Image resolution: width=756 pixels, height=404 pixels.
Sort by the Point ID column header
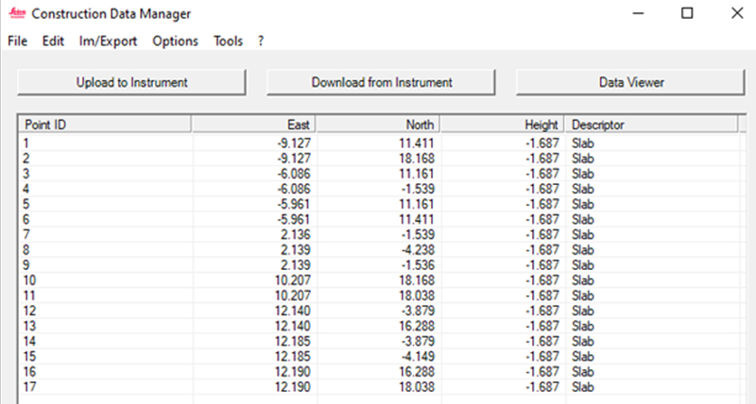[104, 125]
